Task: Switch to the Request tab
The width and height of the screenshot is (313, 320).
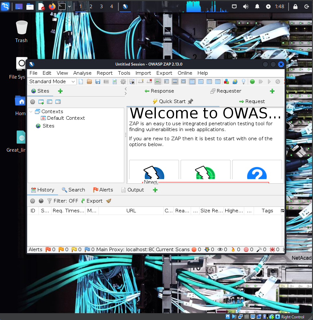Action: coord(252,101)
